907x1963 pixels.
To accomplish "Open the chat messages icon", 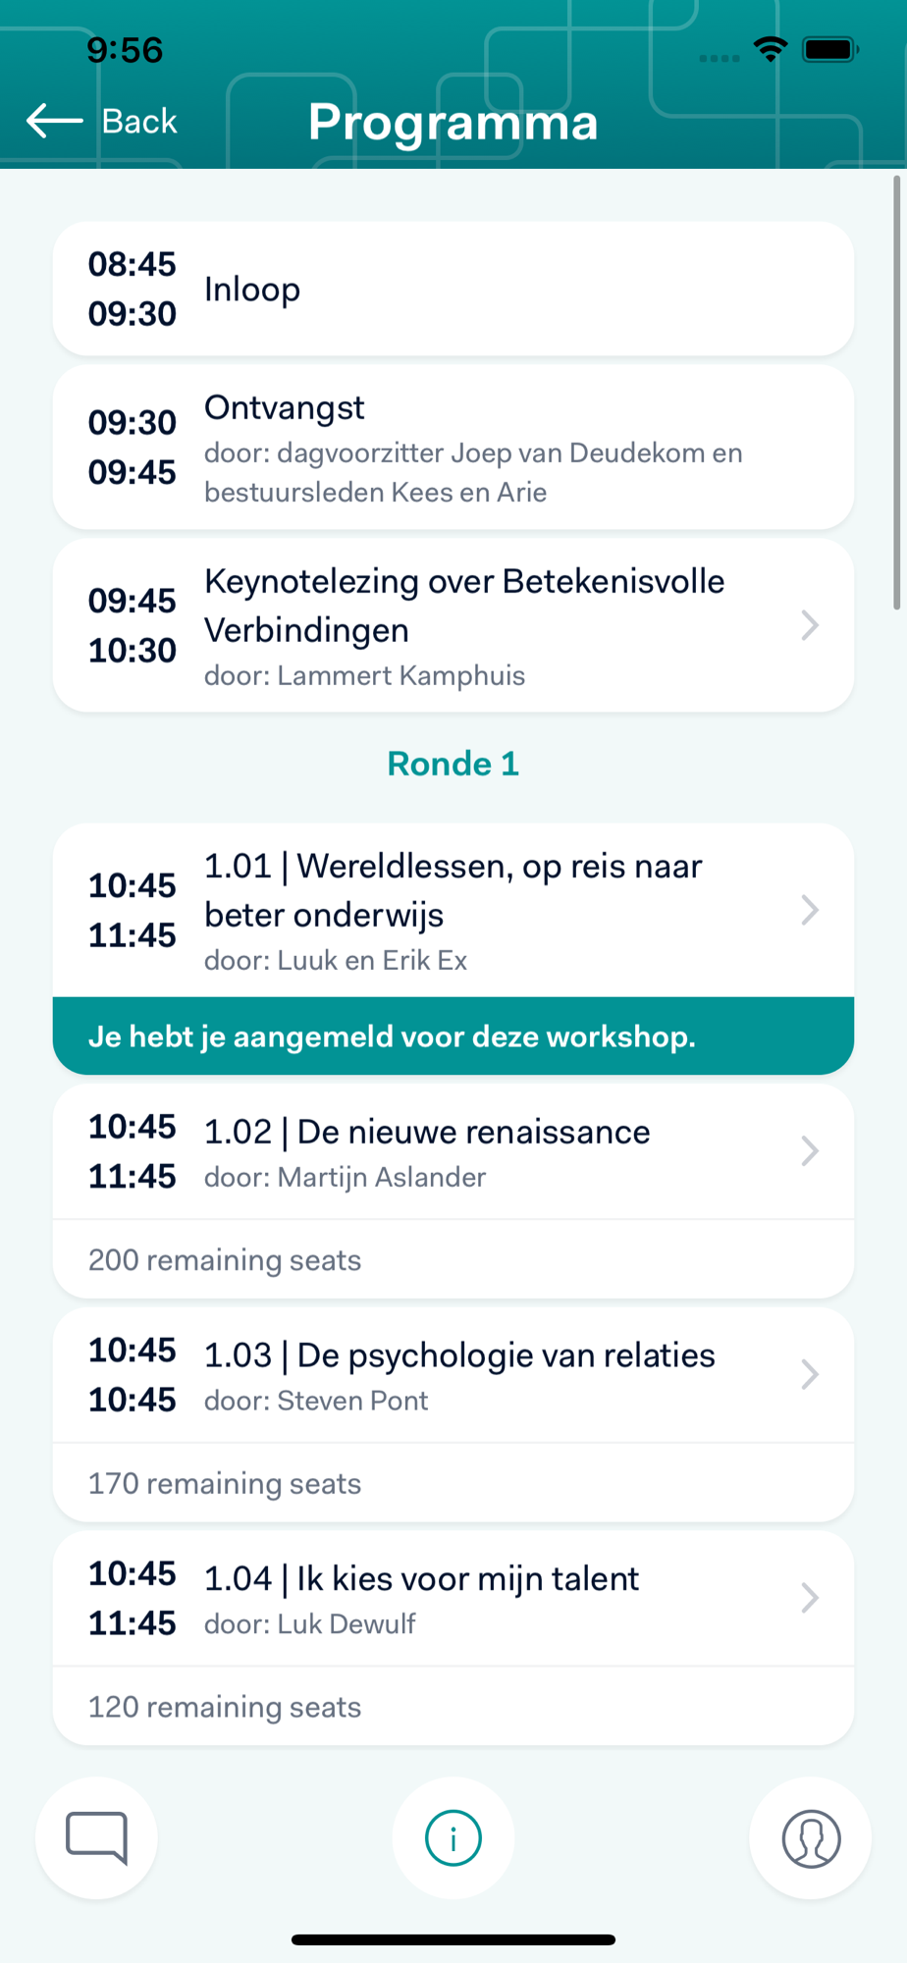I will (x=96, y=1837).
